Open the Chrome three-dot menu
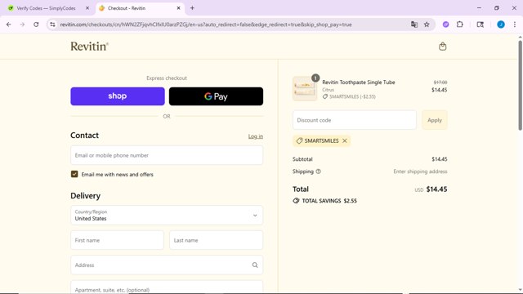This screenshot has width=523, height=294. [x=514, y=24]
